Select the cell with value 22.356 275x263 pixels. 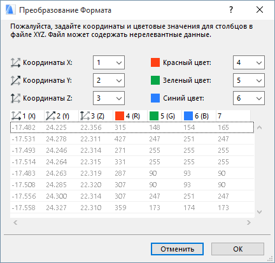[91, 127]
